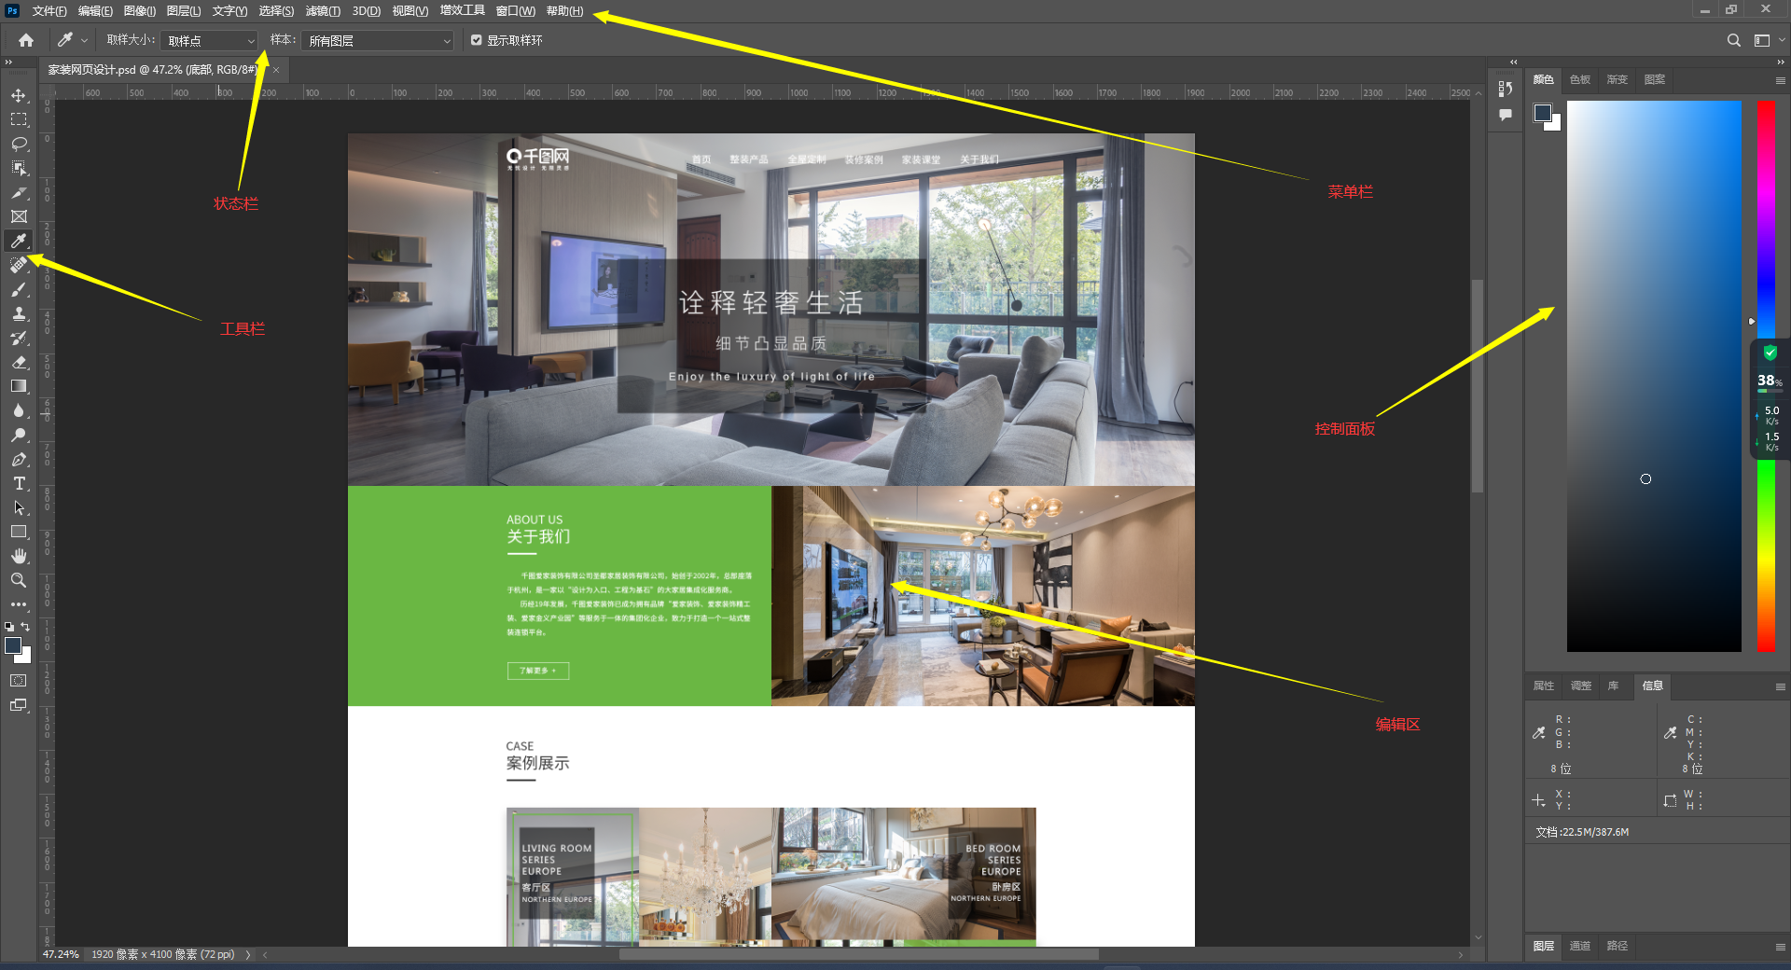Switch to the 调整 tab

1580,686
